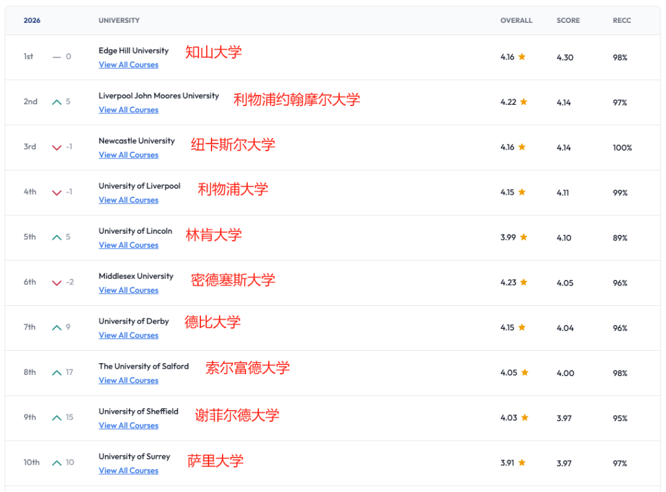Viewport: 666px width, 492px height.
Task: Click the 4.10 score for Lincoln
Action: pos(564,238)
